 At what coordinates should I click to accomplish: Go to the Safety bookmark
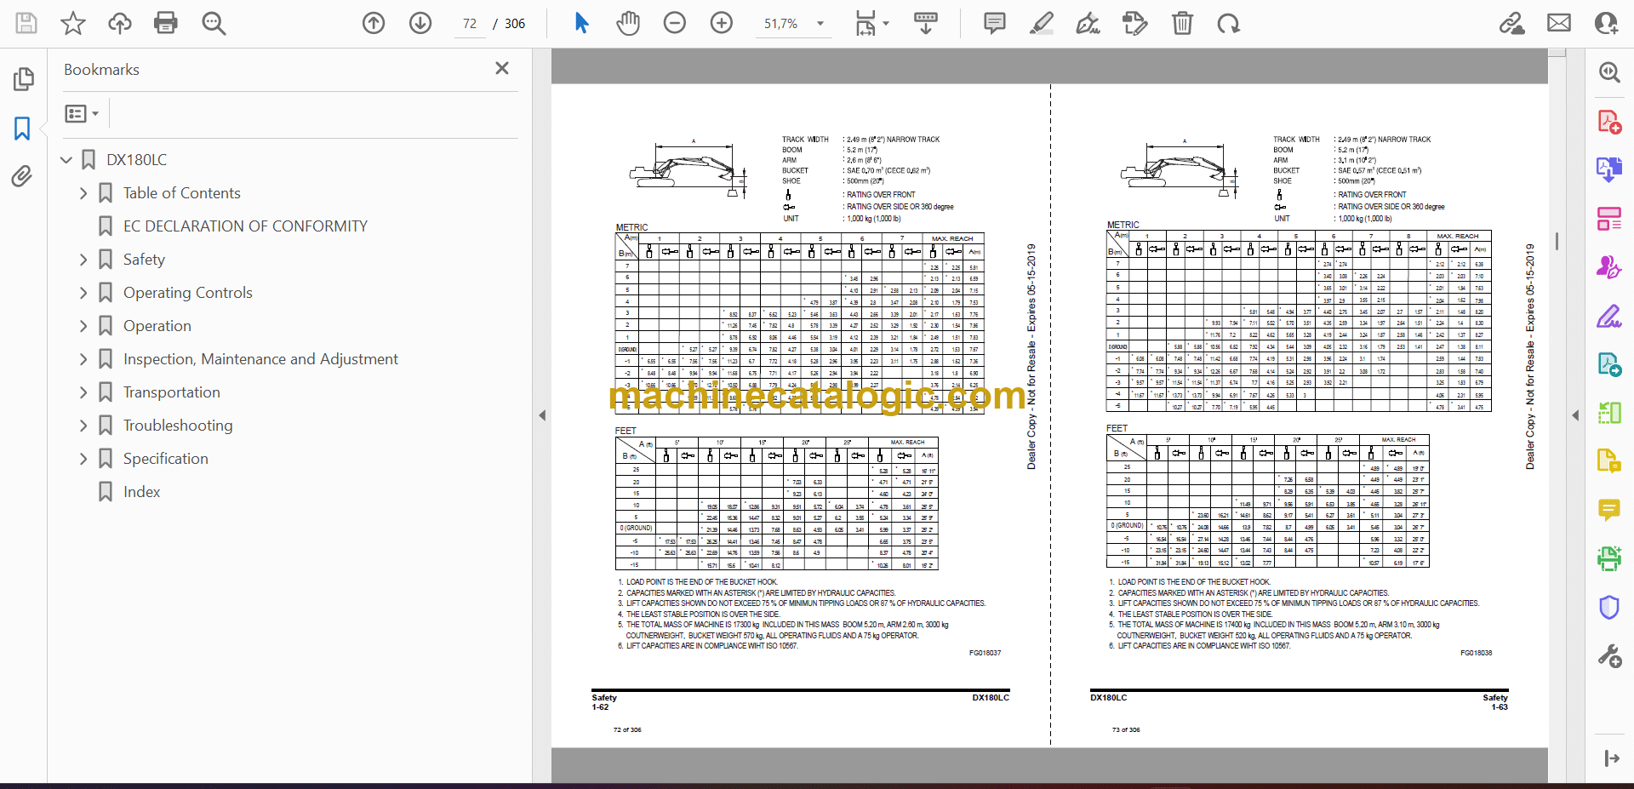tap(144, 260)
